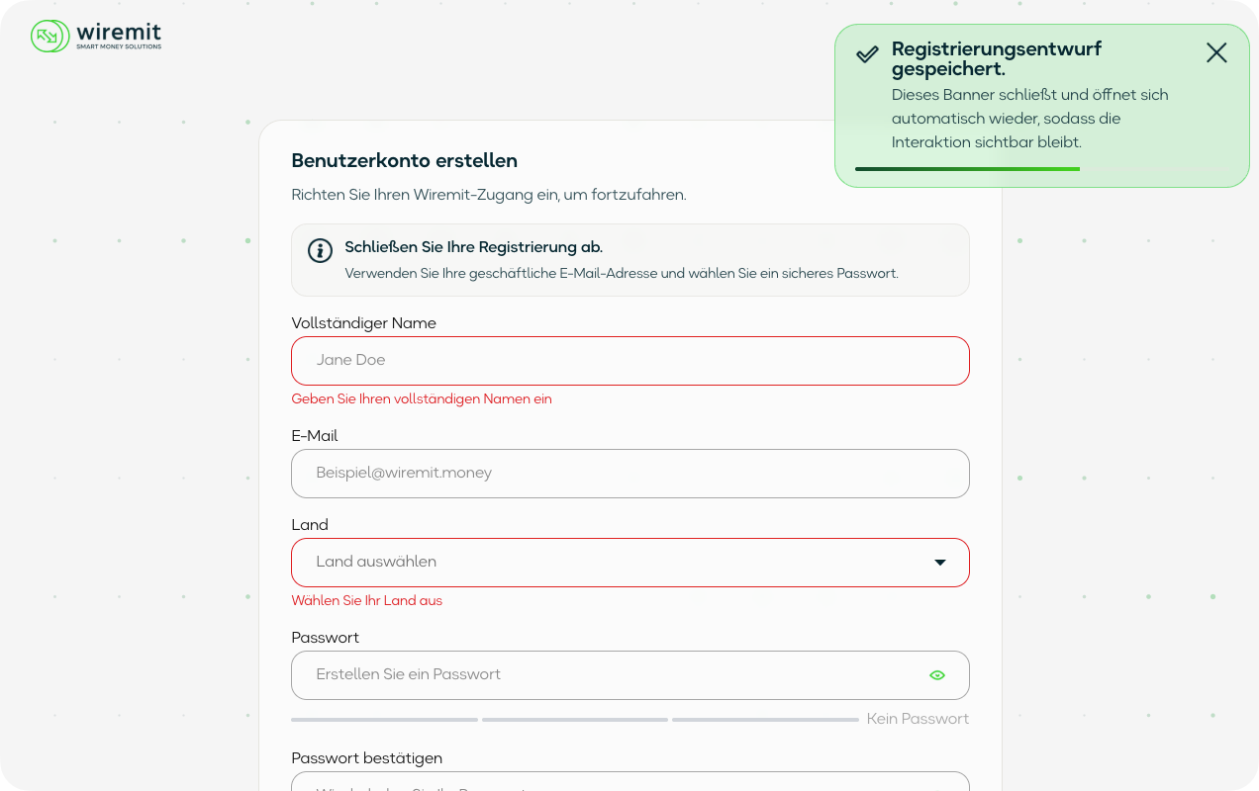The width and height of the screenshot is (1259, 791).
Task: Click the Geben Sie Ihren vollständigen Namen error
Action: point(422,399)
